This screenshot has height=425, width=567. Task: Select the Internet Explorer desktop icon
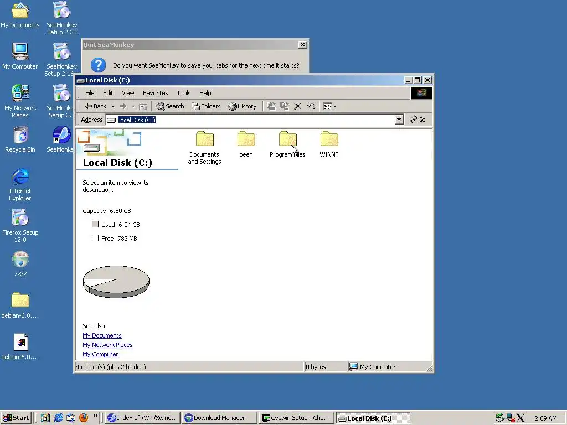coord(20,184)
